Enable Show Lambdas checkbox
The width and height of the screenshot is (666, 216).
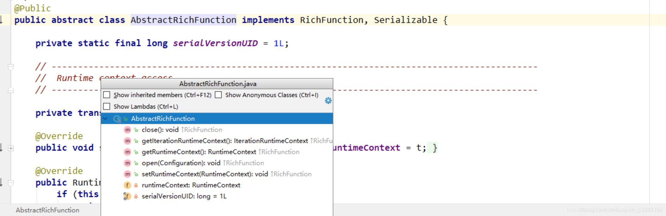pos(107,107)
